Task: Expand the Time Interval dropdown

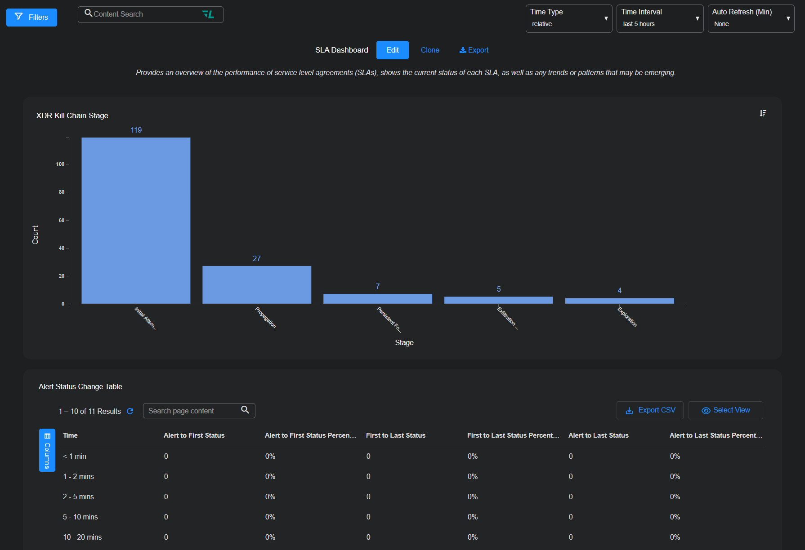Action: tap(659, 18)
